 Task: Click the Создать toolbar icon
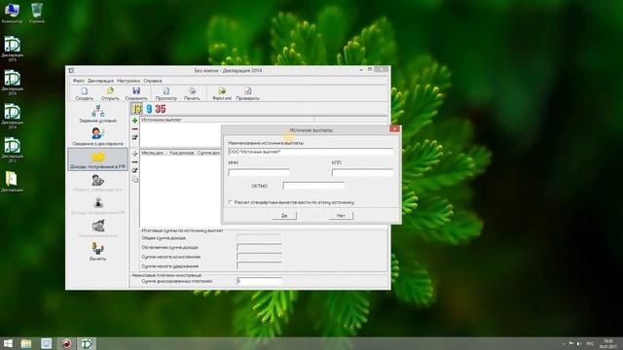85,93
